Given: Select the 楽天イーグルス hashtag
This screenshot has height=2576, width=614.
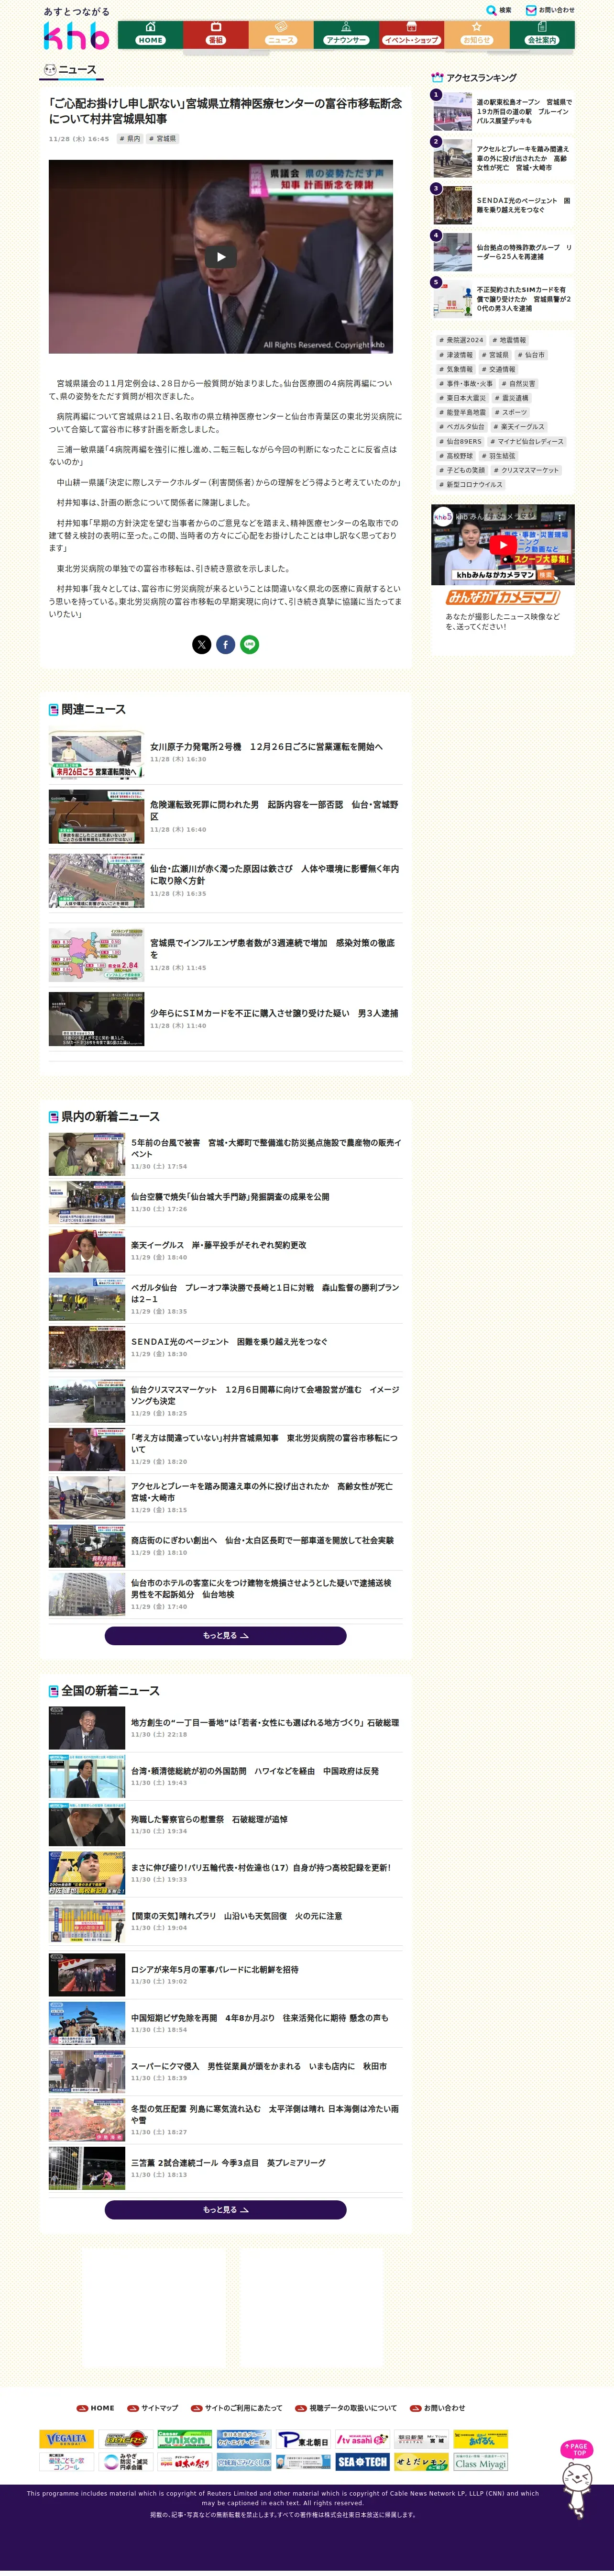Looking at the screenshot, I should click(x=519, y=427).
